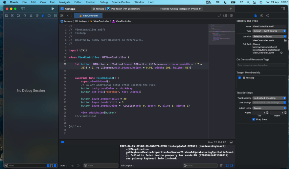
Task: Open the All Output console selector
Action: pos(127,165)
